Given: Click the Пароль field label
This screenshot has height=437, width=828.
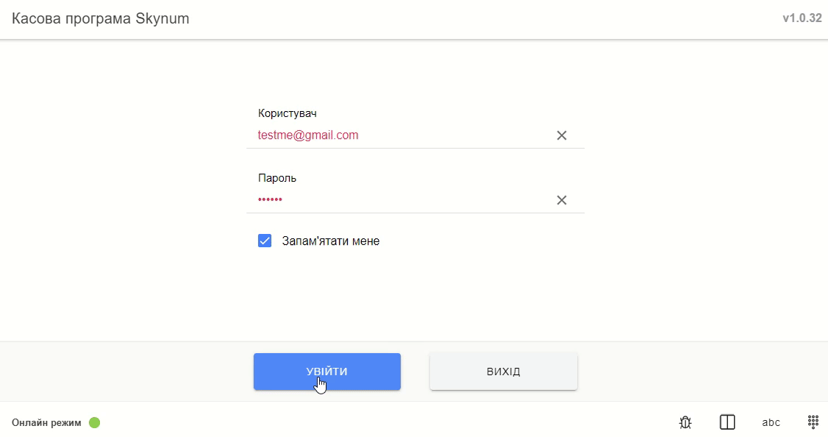Looking at the screenshot, I should [x=277, y=178].
